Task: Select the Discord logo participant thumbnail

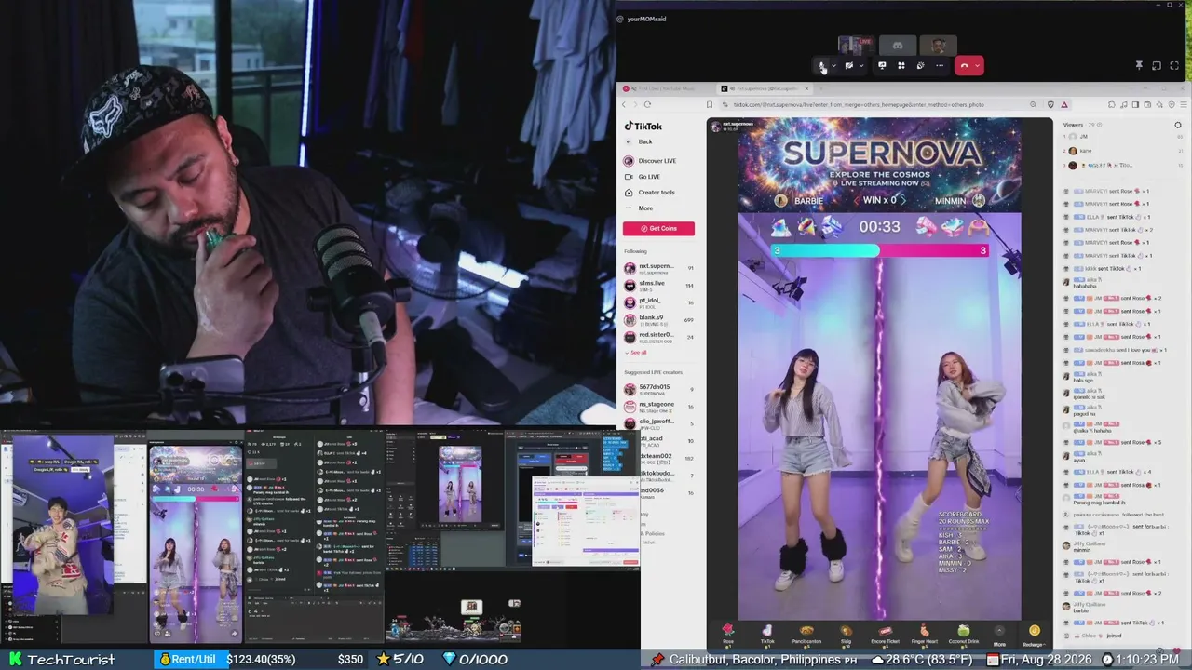Action: (898, 45)
